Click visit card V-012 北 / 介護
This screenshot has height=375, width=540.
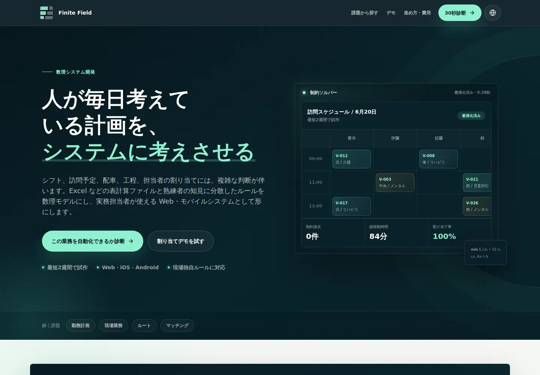[351, 159]
